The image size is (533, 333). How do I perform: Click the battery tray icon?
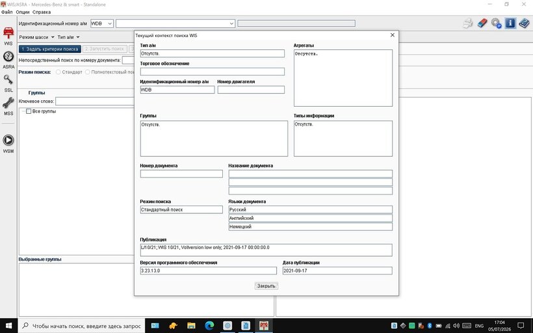coord(439,326)
